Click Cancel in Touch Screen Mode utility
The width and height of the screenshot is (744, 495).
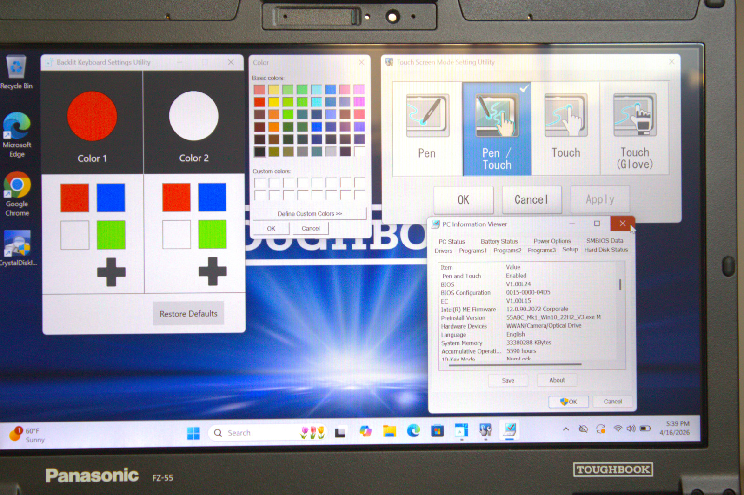point(531,199)
